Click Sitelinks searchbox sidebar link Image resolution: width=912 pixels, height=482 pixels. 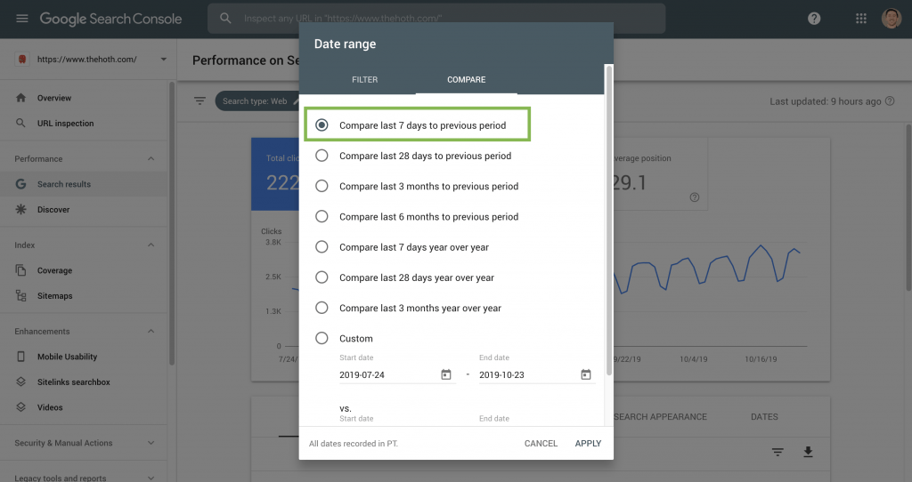74,382
